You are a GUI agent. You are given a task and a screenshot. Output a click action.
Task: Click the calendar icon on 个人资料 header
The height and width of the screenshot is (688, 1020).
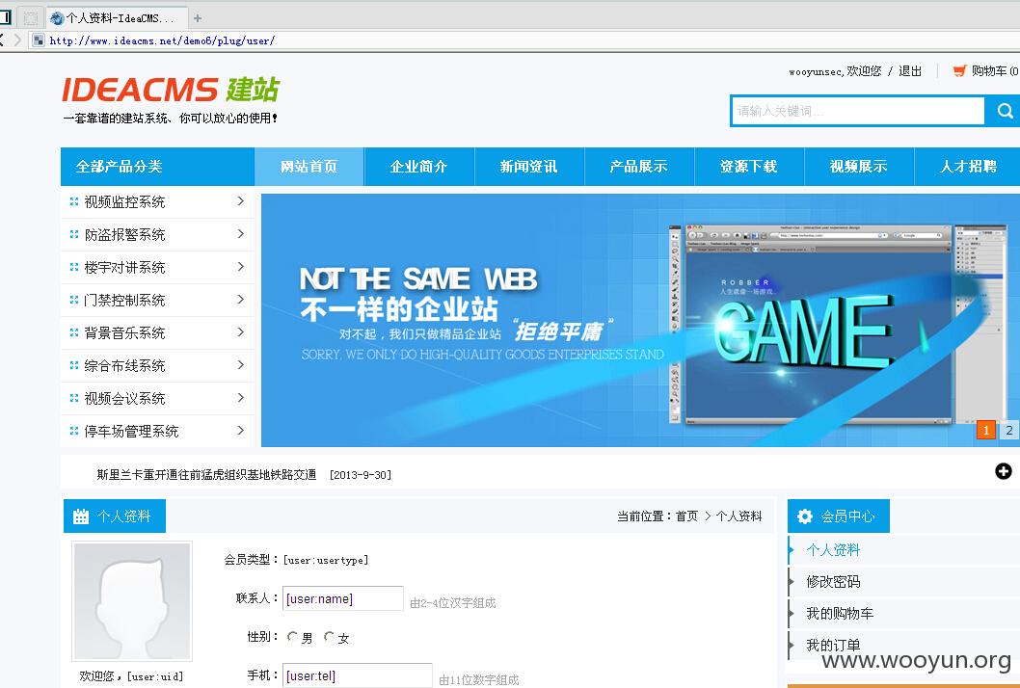tap(81, 516)
